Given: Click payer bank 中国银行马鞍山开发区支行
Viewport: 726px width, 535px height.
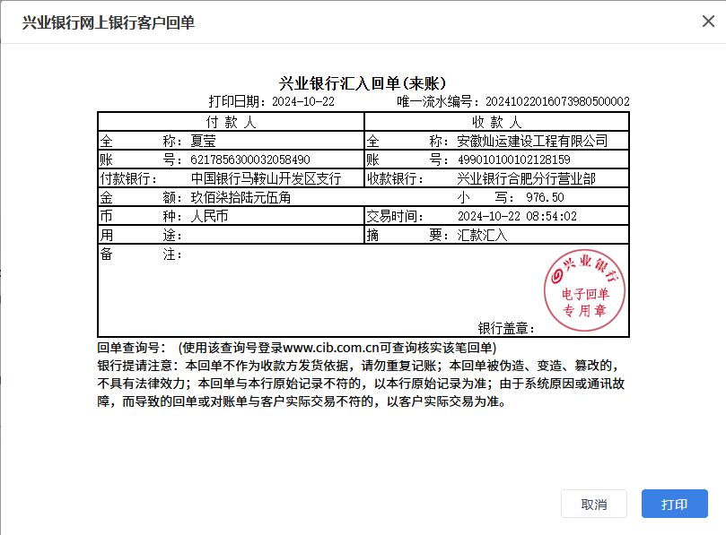Looking at the screenshot, I should coord(266,178).
